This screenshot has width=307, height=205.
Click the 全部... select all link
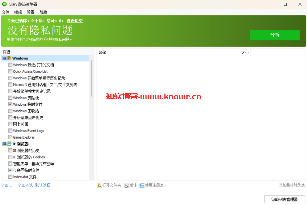point(7,185)
